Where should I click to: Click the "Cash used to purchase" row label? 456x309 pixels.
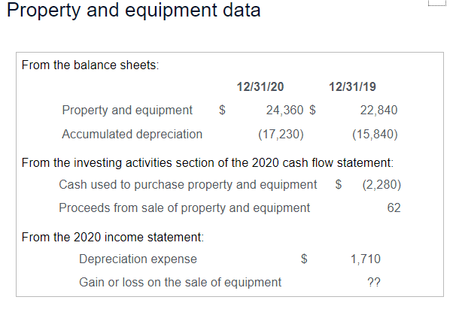(187, 184)
